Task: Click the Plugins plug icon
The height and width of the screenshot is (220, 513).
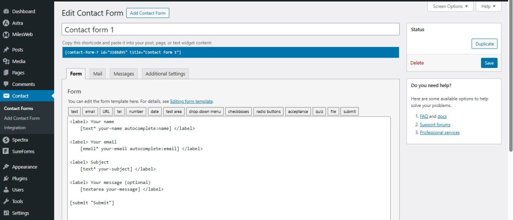Action: (x=6, y=178)
